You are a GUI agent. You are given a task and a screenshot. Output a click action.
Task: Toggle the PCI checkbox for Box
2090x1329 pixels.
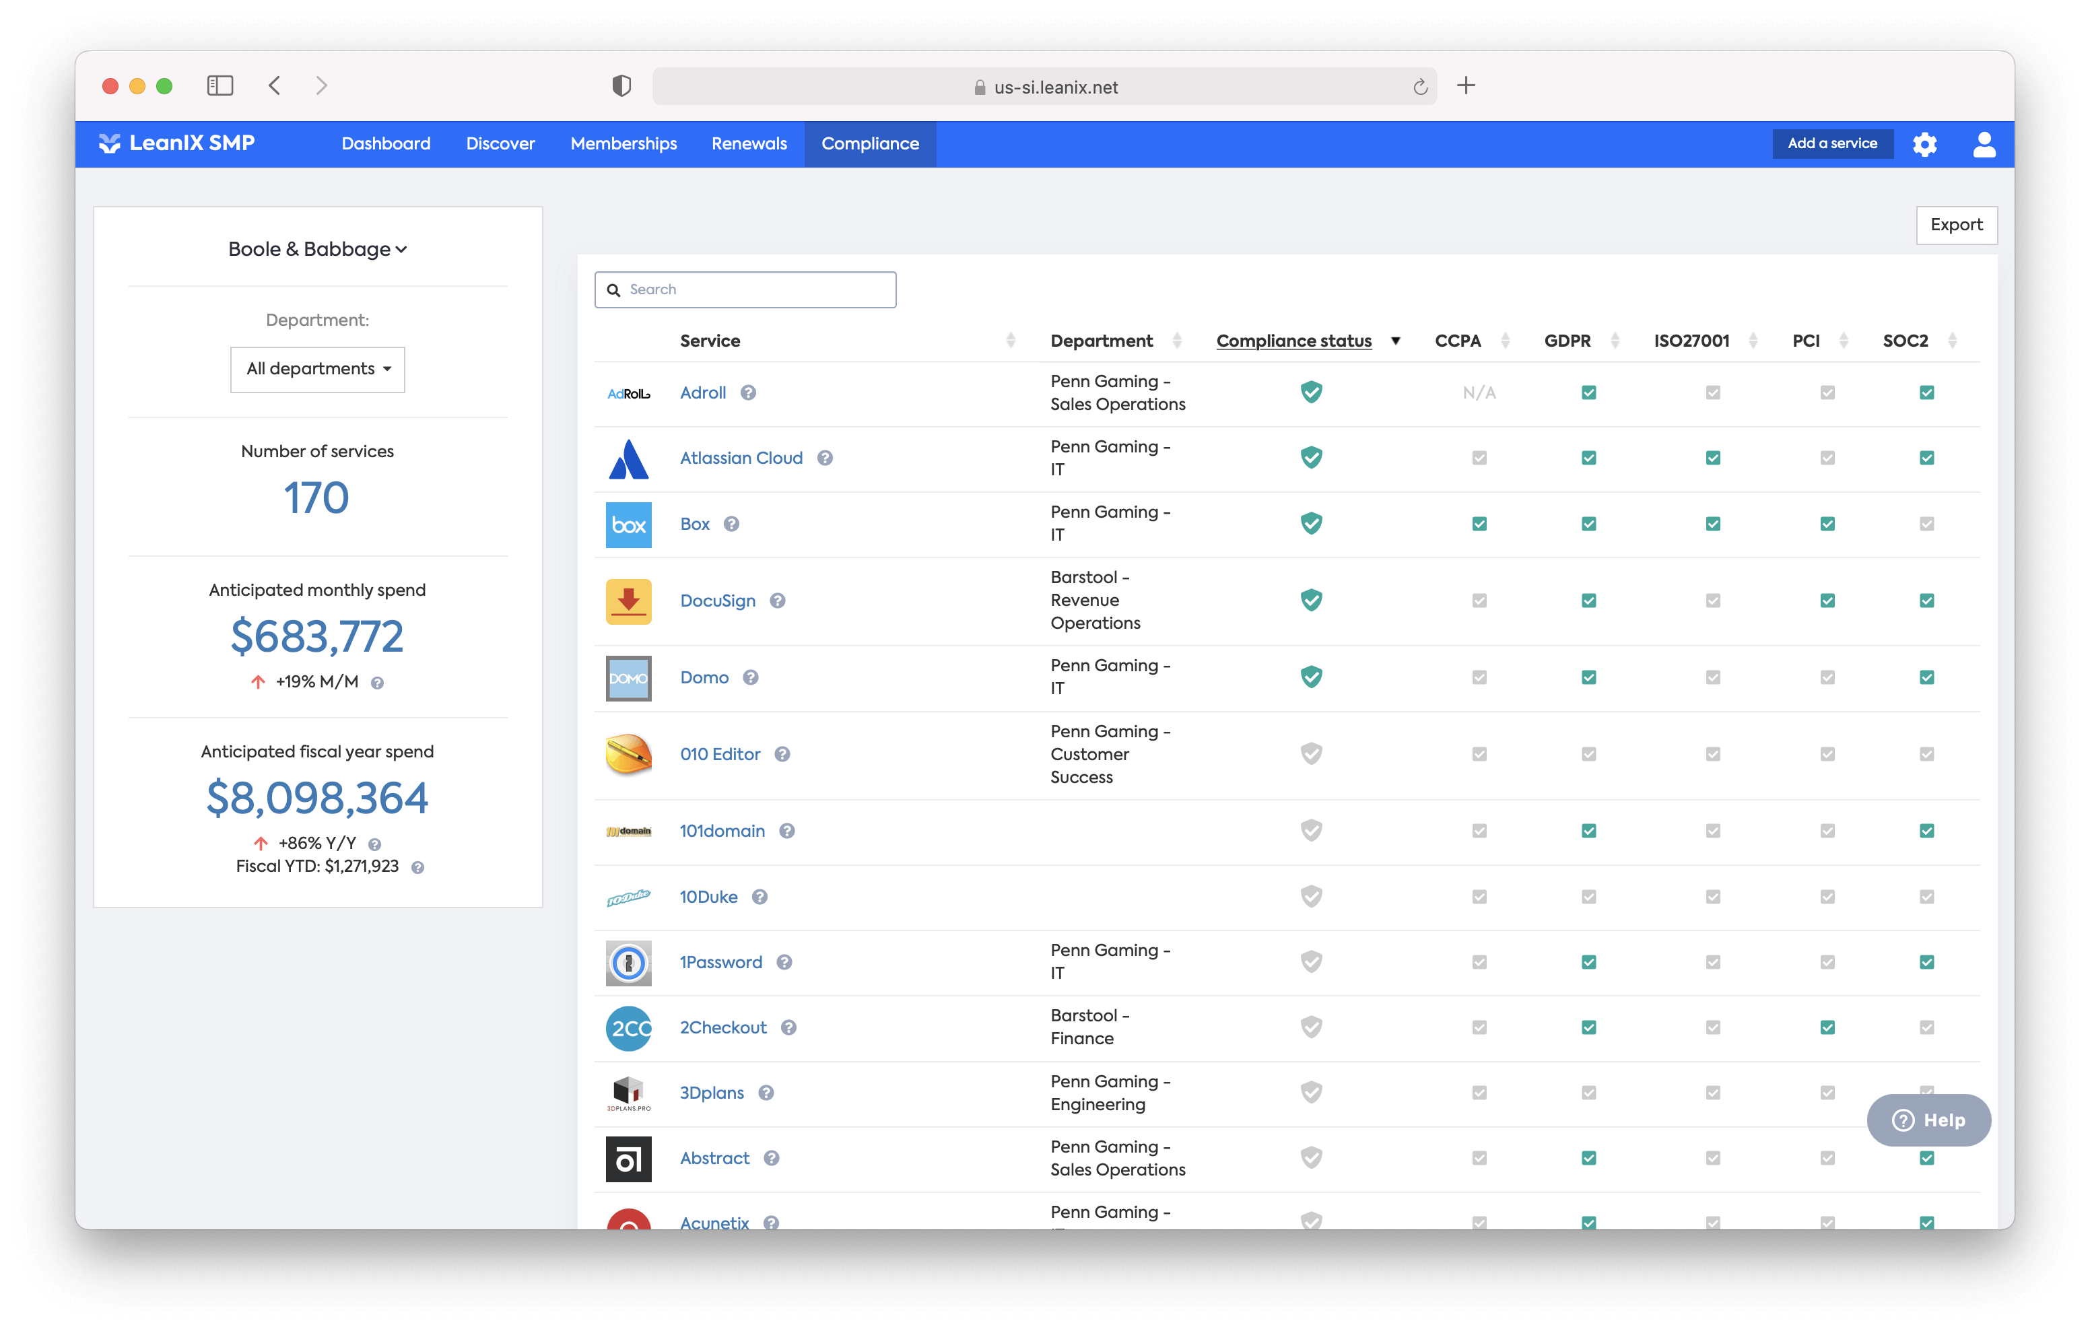[x=1827, y=523]
